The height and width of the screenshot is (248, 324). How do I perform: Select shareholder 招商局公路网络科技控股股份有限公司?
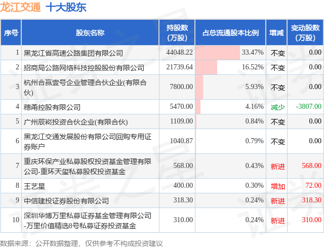(84, 68)
